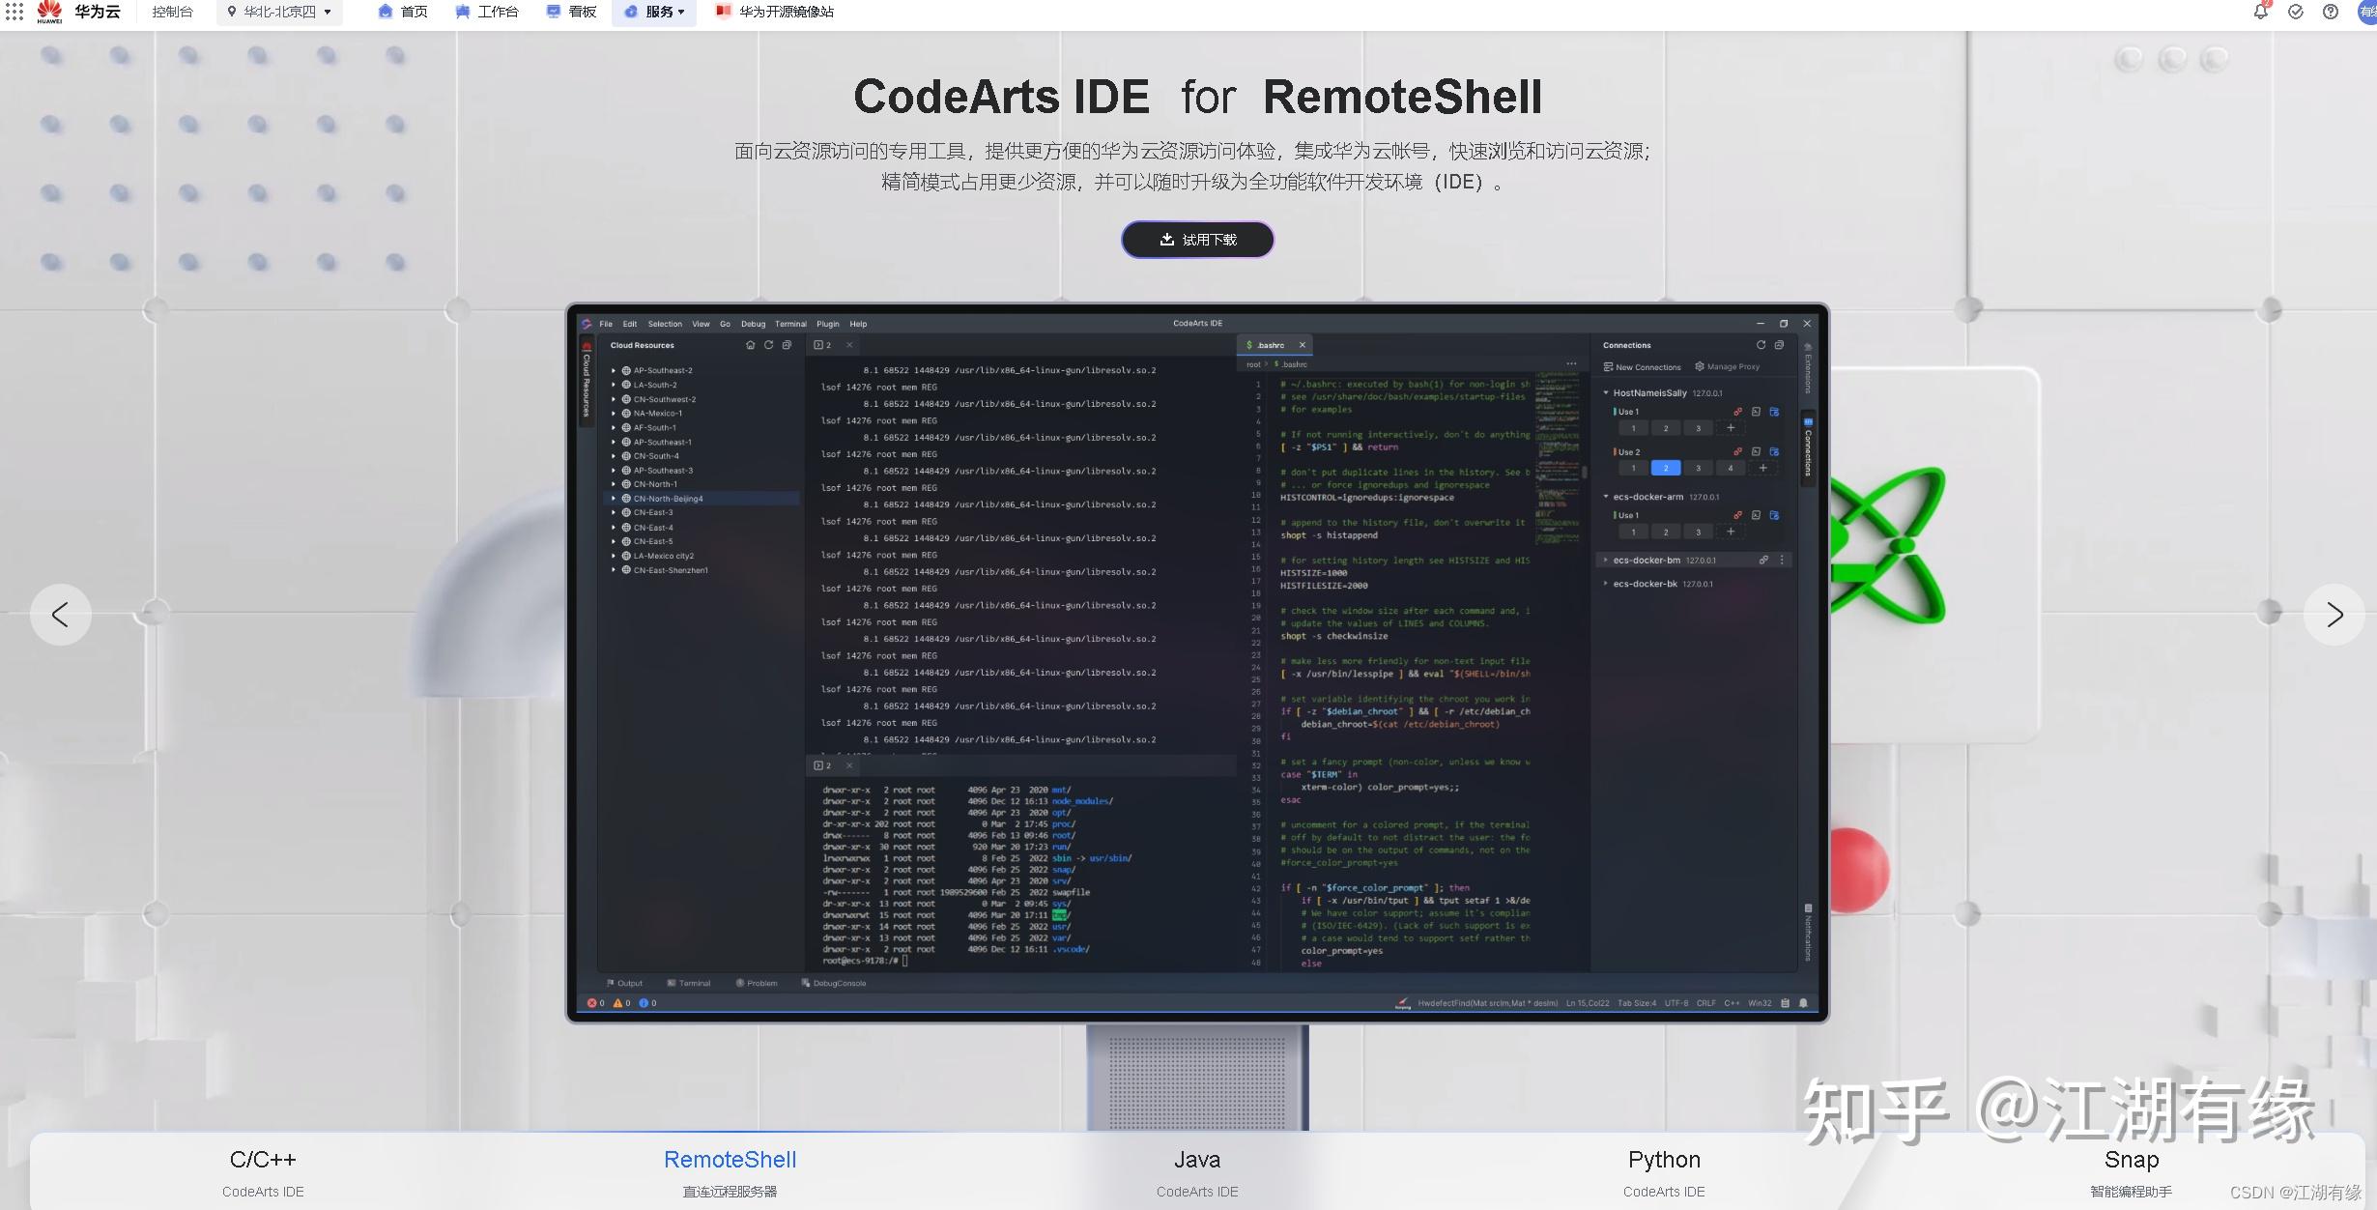This screenshot has width=2377, height=1210.
Task: Click New Connections in the Connections panel
Action: (x=1642, y=367)
